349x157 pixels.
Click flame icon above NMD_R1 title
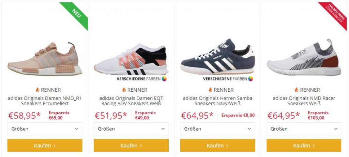pos(37,90)
